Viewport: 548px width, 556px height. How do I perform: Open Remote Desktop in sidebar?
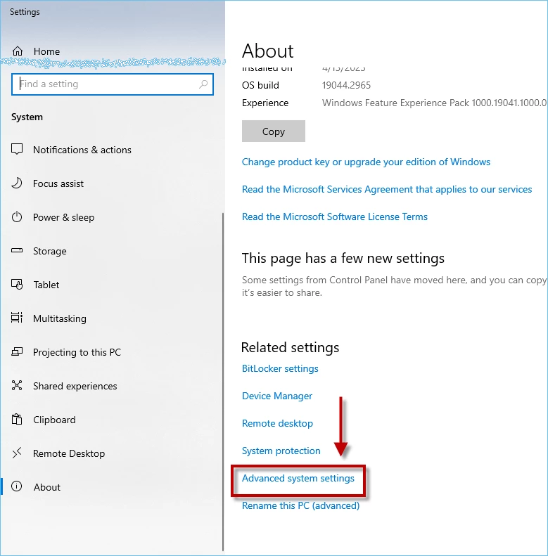[69, 453]
